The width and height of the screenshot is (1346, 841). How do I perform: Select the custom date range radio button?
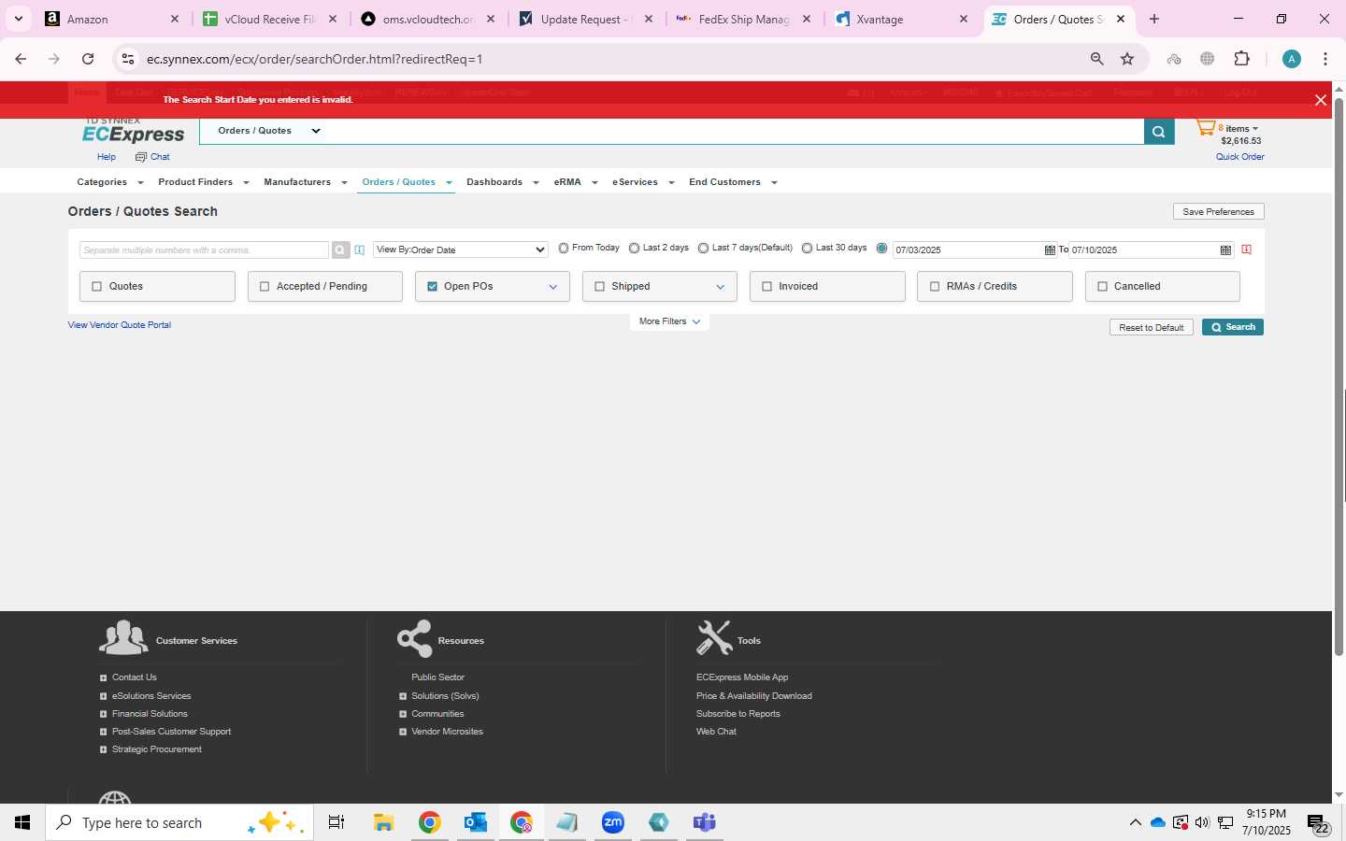click(x=881, y=249)
